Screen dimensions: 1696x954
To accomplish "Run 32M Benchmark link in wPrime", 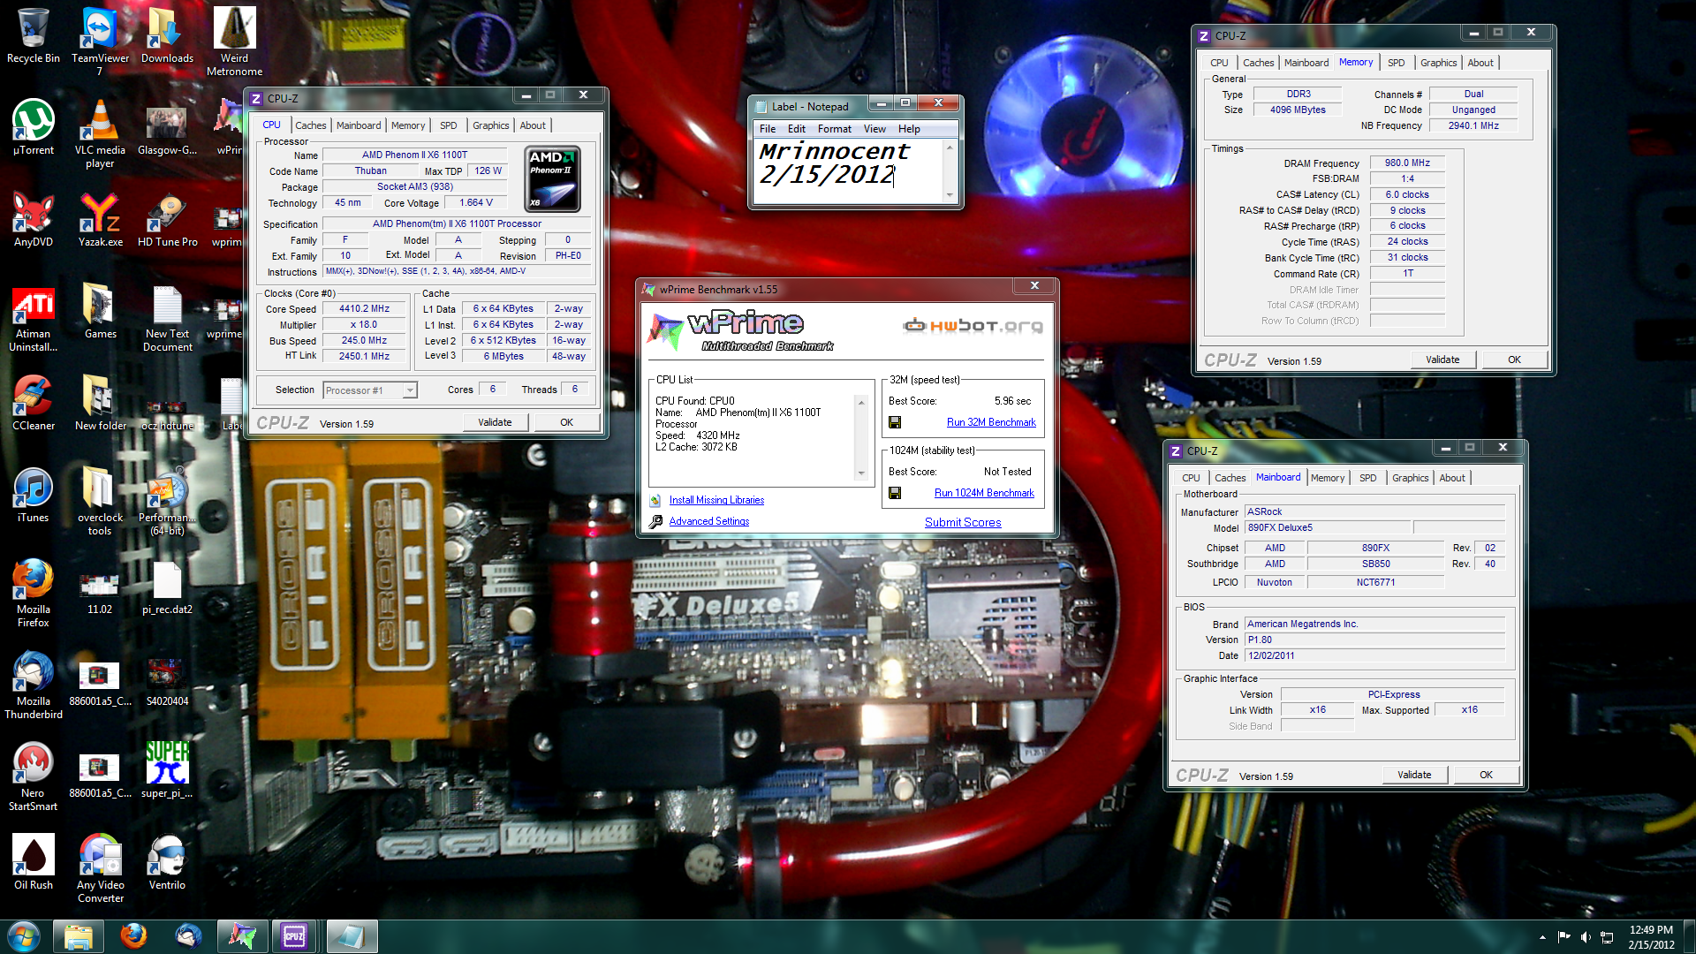I will 991,422.
